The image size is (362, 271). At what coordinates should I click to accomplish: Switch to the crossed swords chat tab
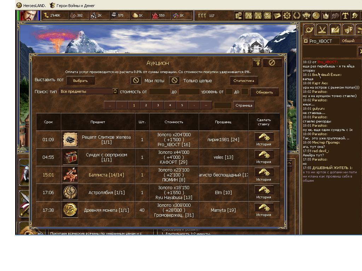coord(321,30)
